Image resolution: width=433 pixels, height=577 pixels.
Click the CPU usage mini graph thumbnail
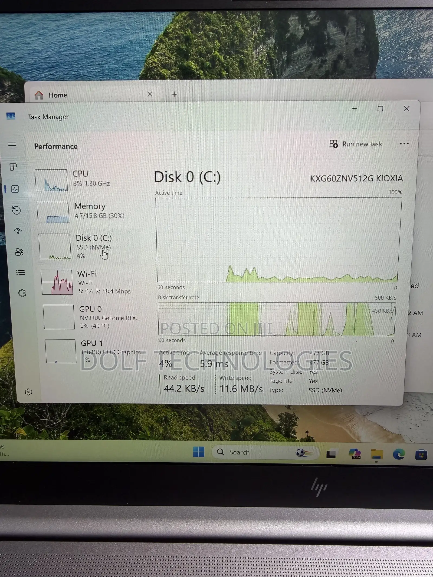pyautogui.click(x=51, y=180)
